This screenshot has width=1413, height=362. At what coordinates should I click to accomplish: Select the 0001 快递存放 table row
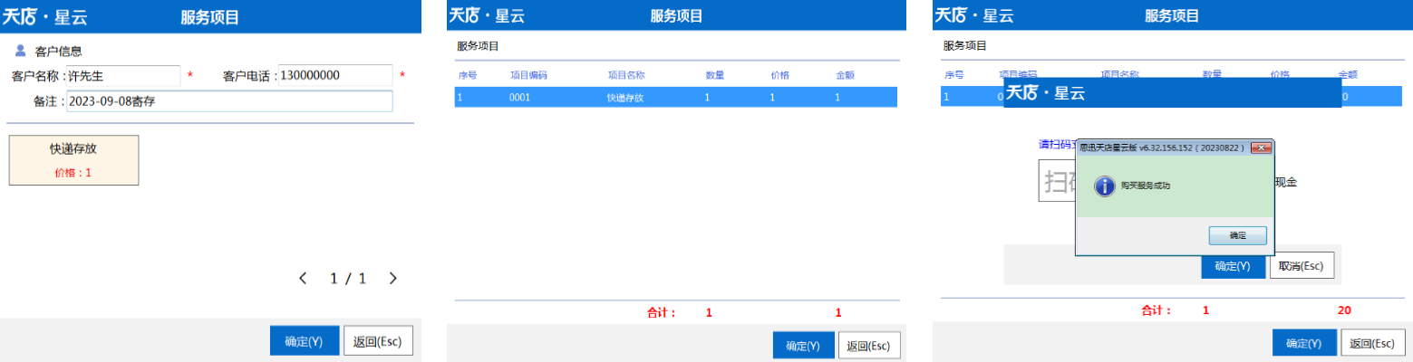point(675,97)
